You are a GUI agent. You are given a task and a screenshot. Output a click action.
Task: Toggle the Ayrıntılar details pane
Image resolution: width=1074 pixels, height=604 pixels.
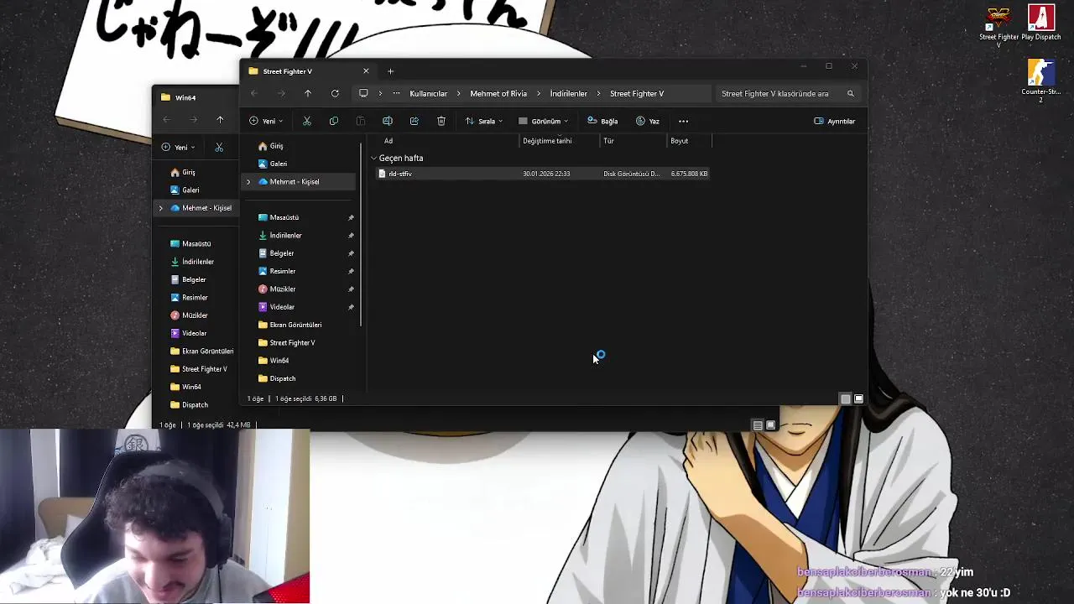coord(835,121)
